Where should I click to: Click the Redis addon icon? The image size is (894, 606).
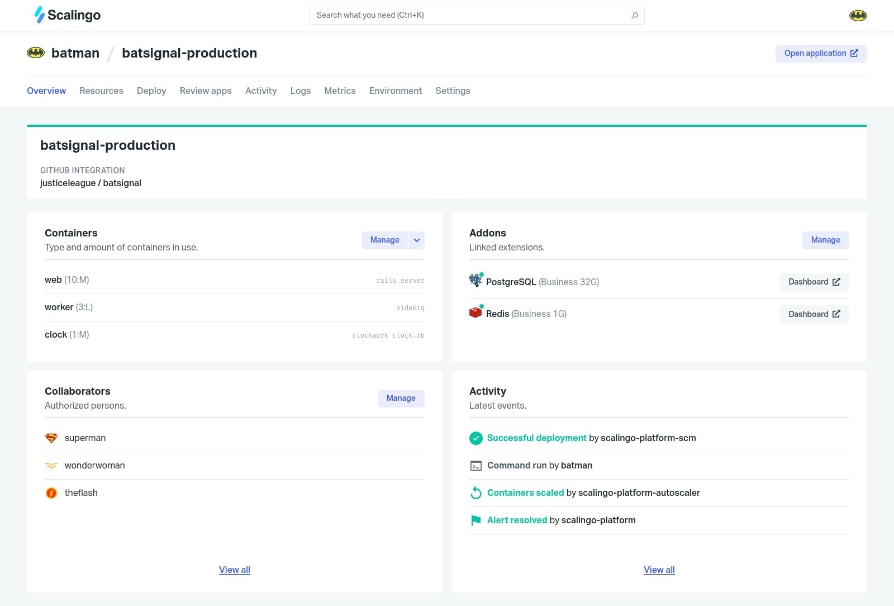[x=475, y=313]
